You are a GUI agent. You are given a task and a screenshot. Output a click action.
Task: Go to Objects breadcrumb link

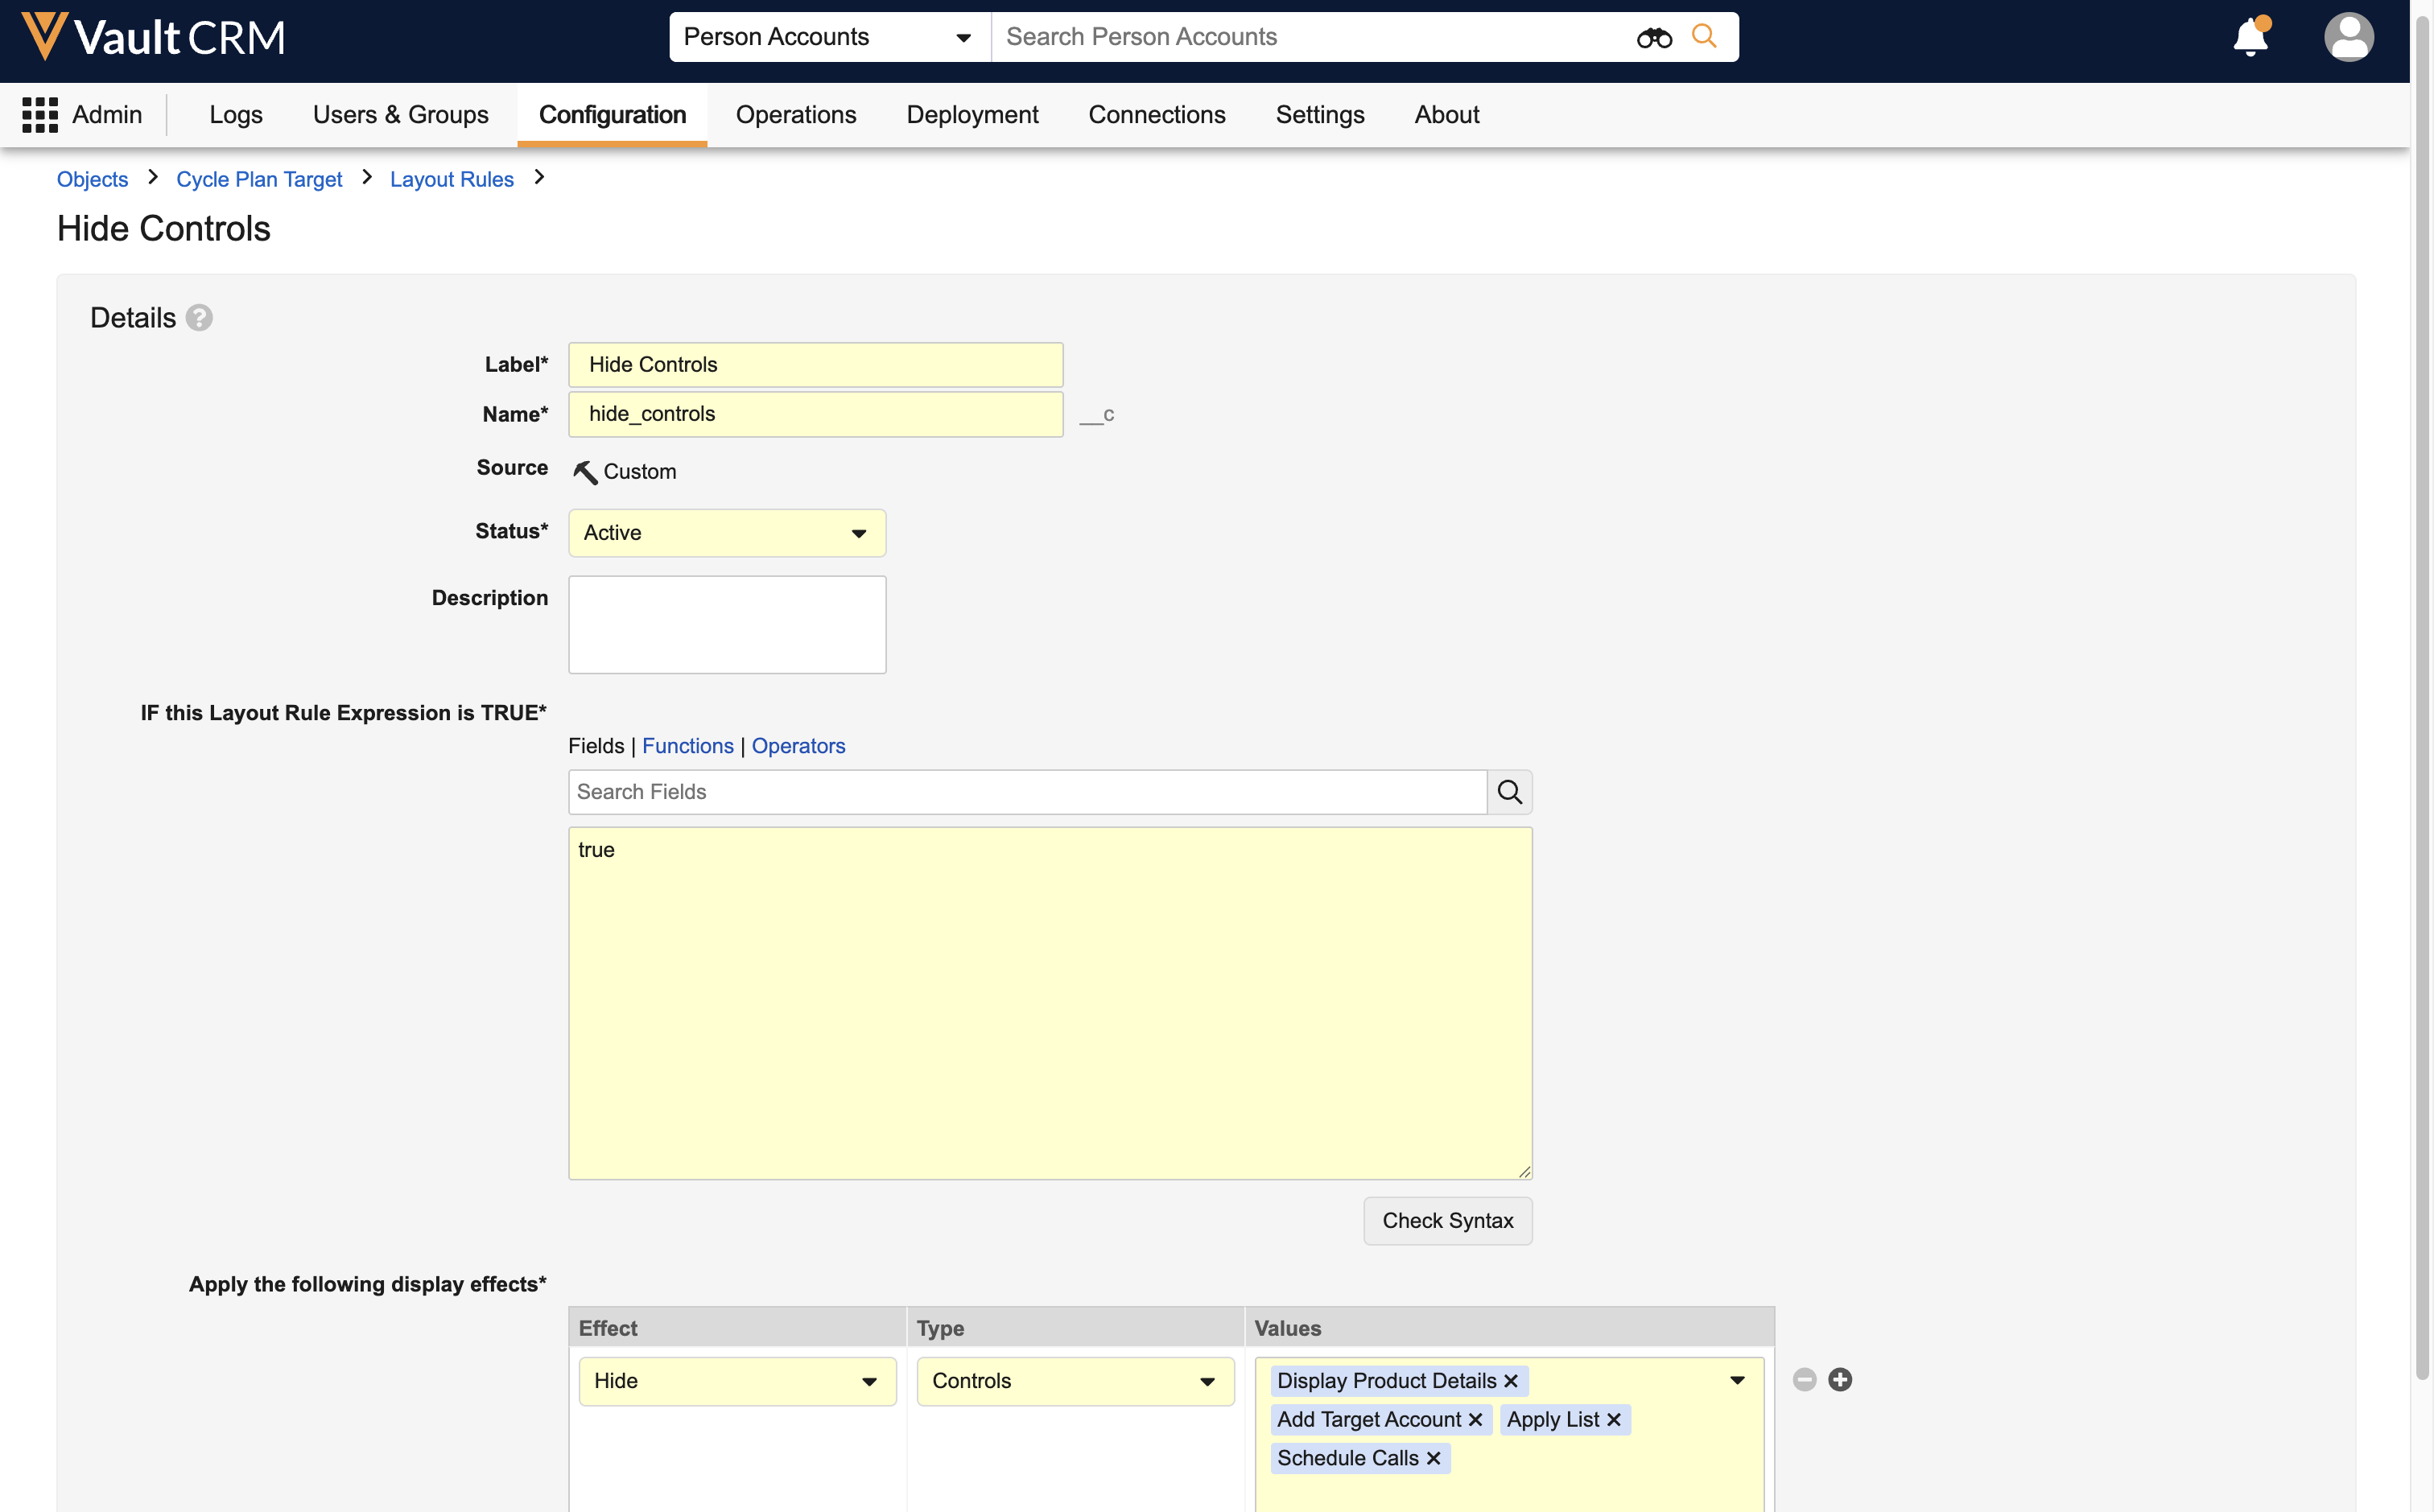click(92, 179)
